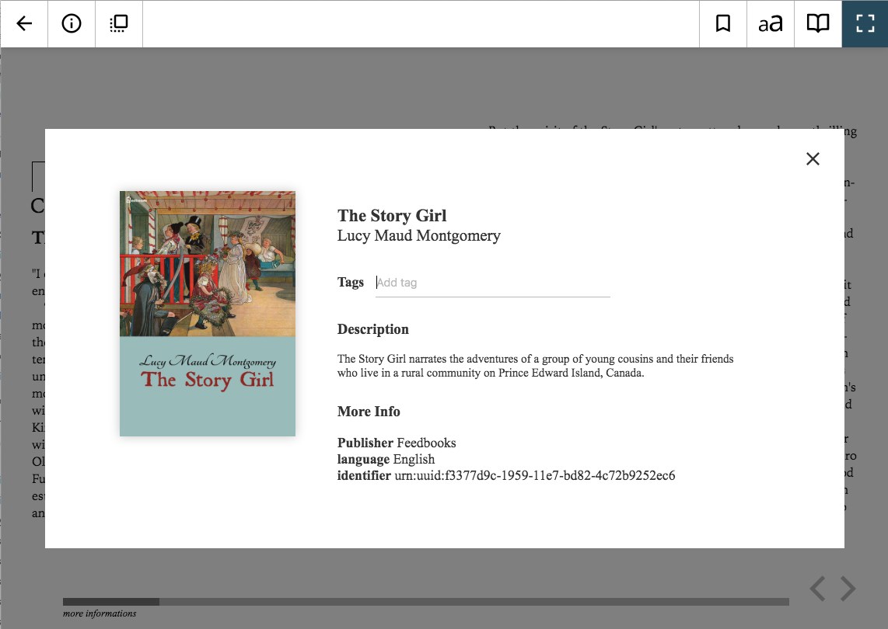The height and width of the screenshot is (629, 888).
Task: Open the table of contents icon
Action: tap(817, 23)
